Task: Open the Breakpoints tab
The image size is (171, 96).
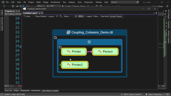Action: pos(25,90)
